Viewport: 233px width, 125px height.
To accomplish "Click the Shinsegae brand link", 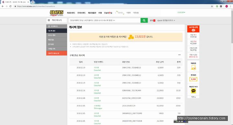I will [98, 109].
